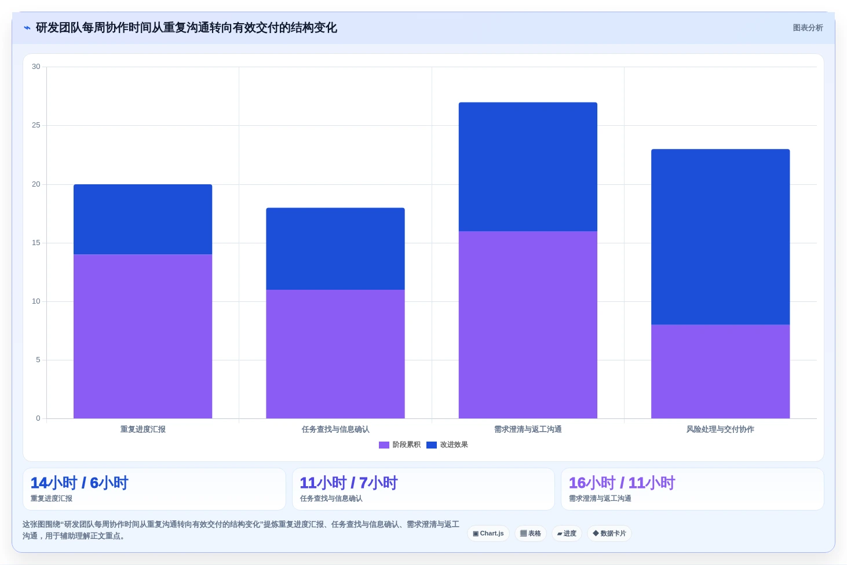This screenshot has height=565, width=847.
Task: Click the diamond icon in the 数据卡片 chip
Action: pyautogui.click(x=596, y=534)
